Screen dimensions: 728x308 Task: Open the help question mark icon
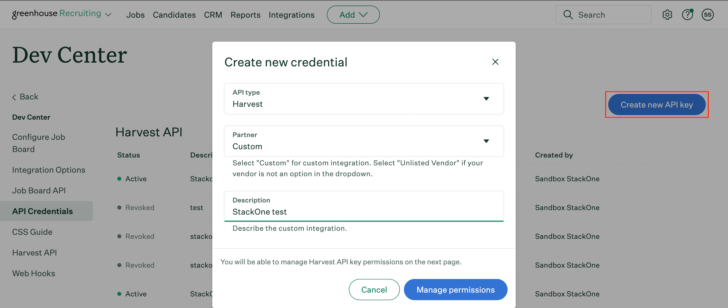click(687, 15)
